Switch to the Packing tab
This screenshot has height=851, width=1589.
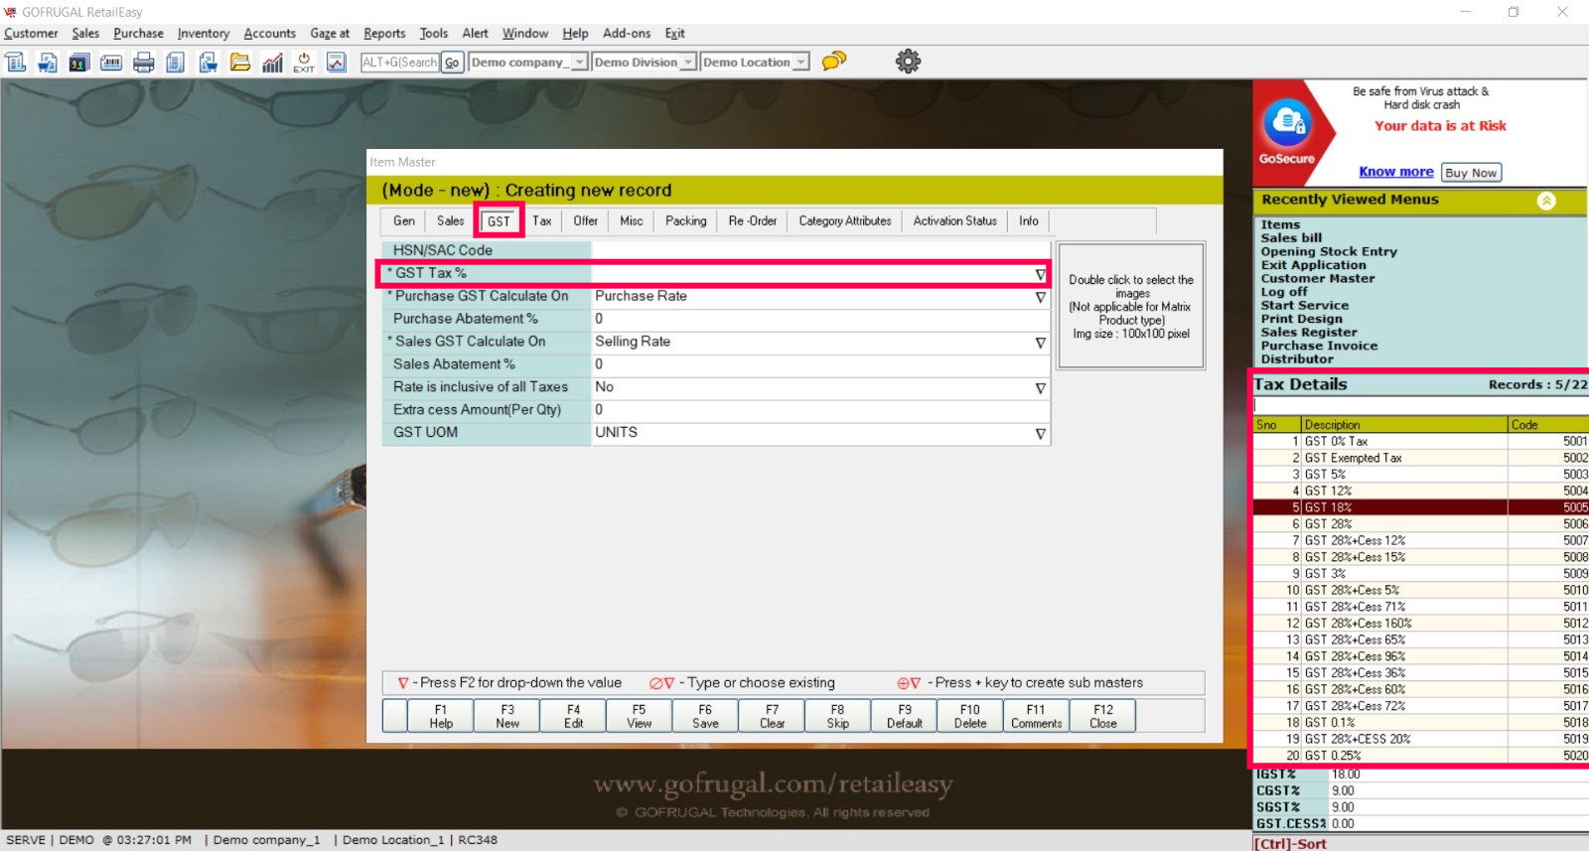tap(685, 221)
